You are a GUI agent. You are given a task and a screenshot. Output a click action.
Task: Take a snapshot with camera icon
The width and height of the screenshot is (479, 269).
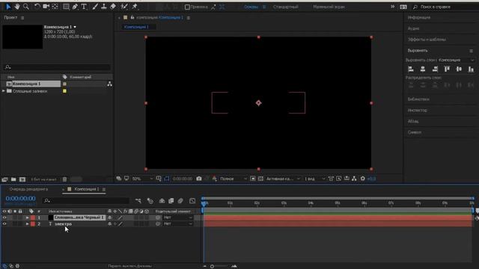pyautogui.click(x=199, y=179)
